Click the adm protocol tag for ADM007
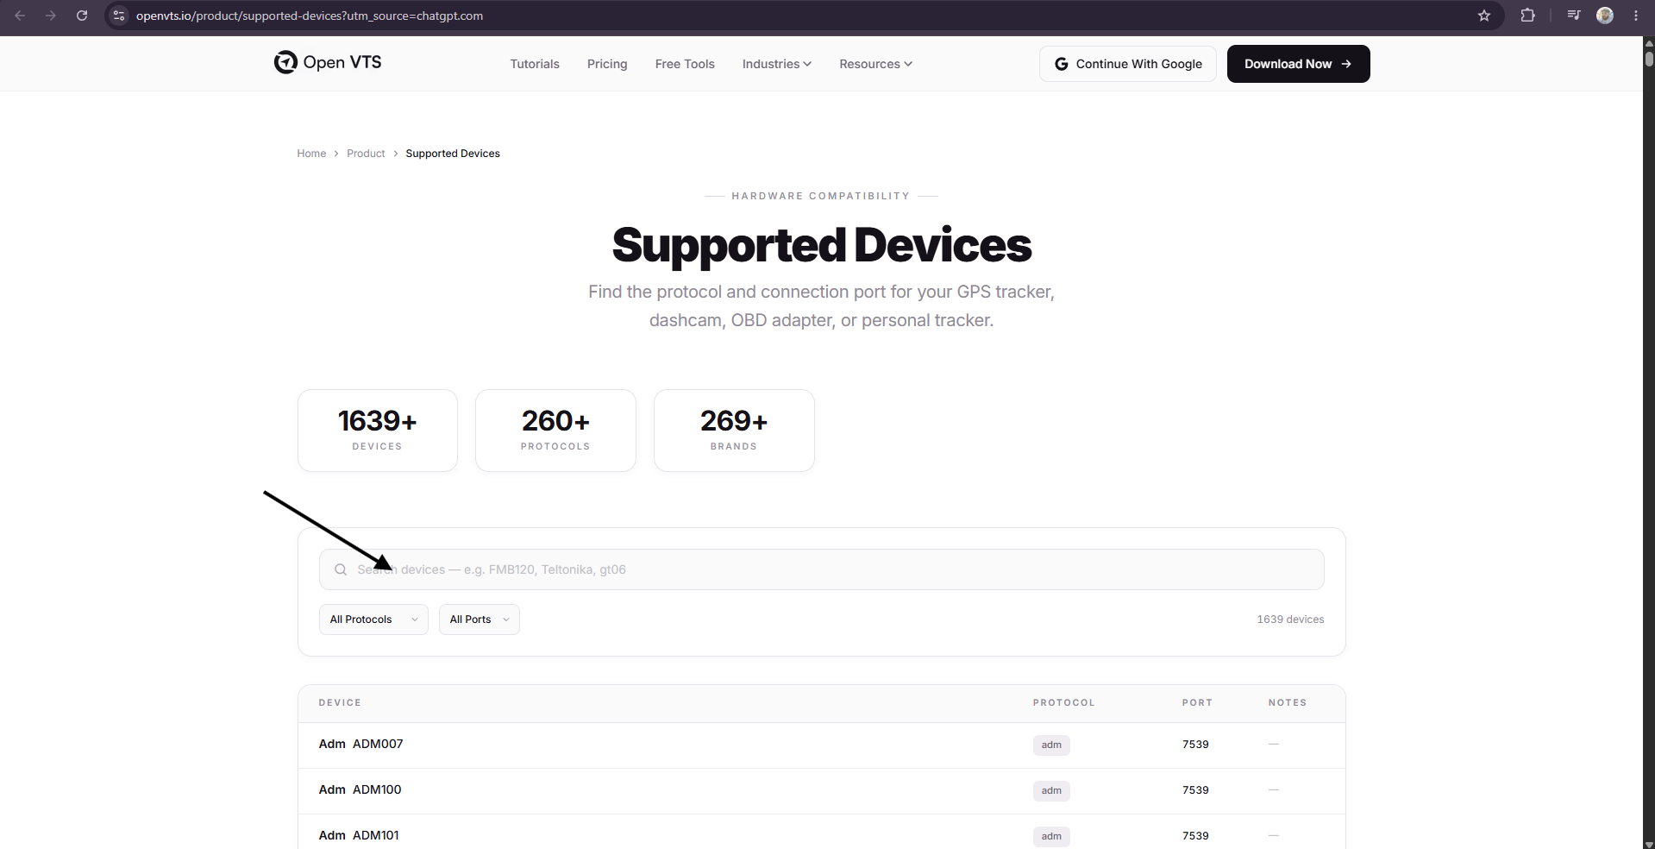 [x=1051, y=745]
